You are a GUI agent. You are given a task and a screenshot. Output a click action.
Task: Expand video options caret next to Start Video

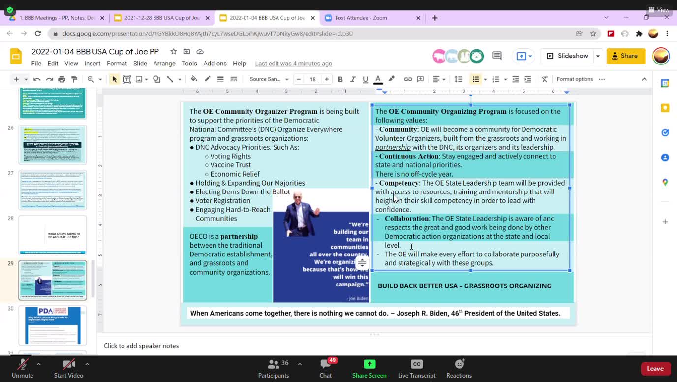(87, 364)
